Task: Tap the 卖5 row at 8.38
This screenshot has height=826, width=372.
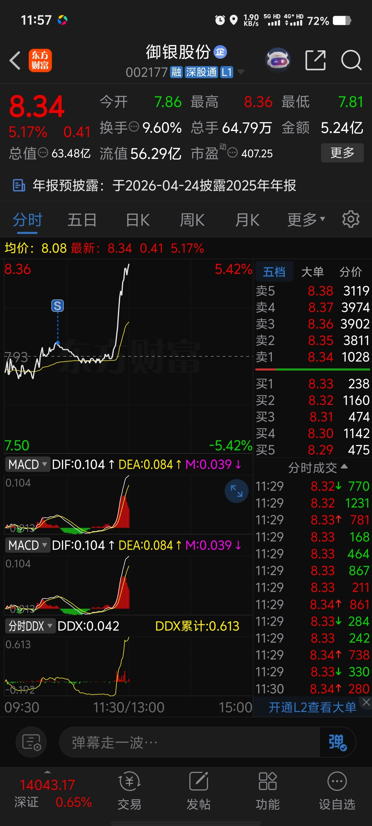Action: click(x=313, y=291)
